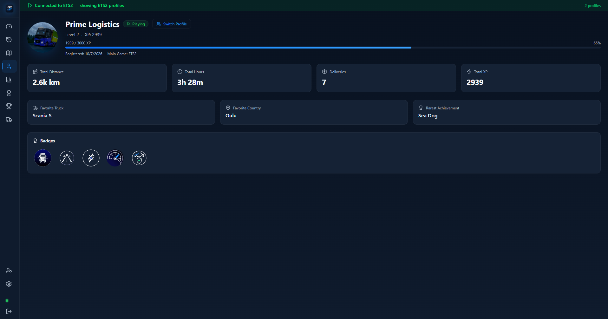
Task: Click the Switch Profile button
Action: tap(172, 24)
